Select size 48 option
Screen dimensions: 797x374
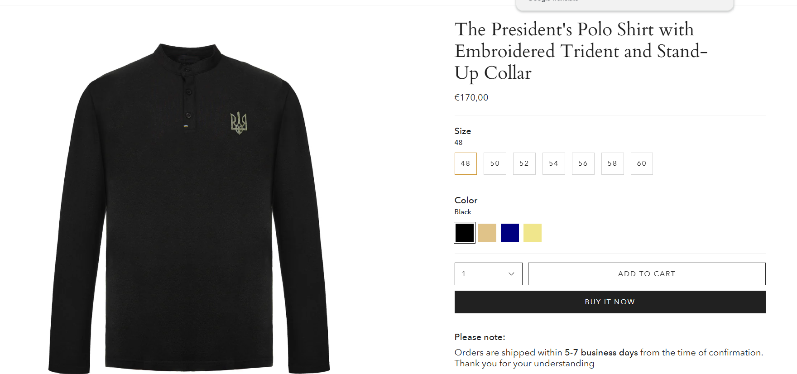466,163
